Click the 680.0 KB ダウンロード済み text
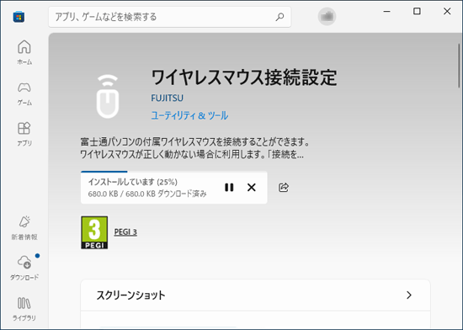 pos(147,194)
